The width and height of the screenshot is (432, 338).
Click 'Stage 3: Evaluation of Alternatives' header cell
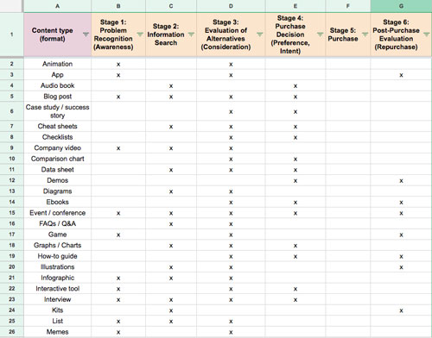pos(231,34)
